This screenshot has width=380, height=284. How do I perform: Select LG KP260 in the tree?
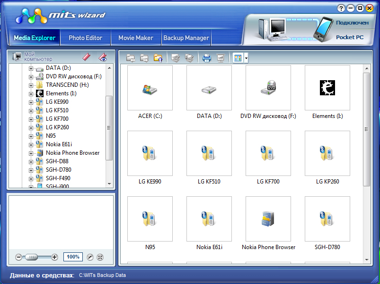(x=57, y=127)
